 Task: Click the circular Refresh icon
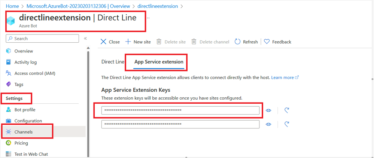pos(237,42)
